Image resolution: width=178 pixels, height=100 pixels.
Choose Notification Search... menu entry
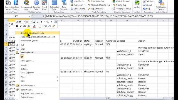point(37,41)
